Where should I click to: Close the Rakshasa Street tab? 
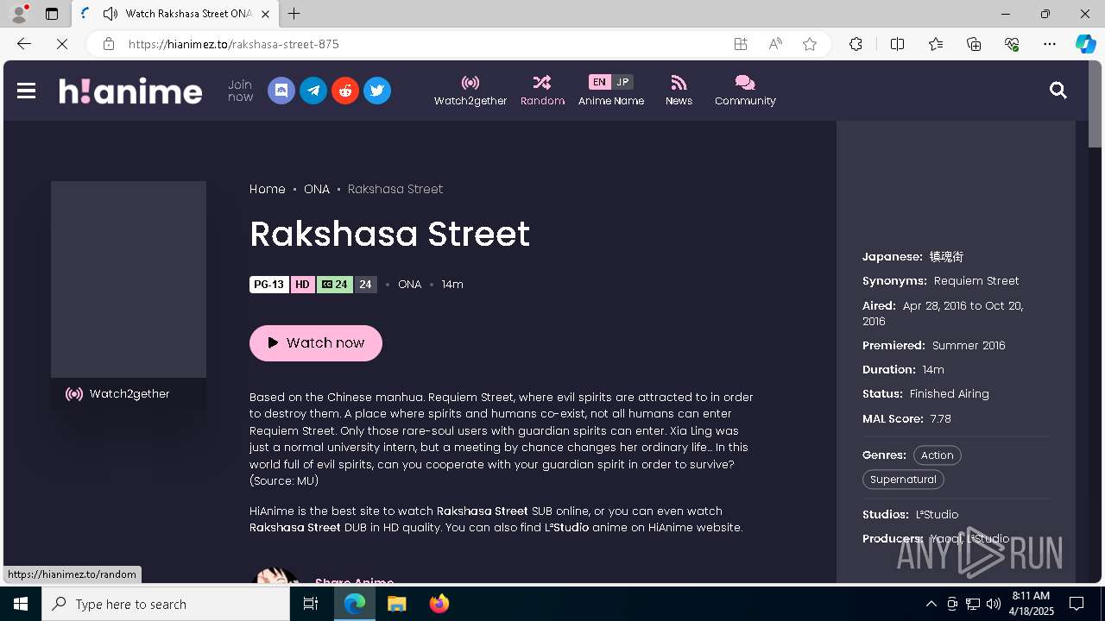[x=265, y=14]
